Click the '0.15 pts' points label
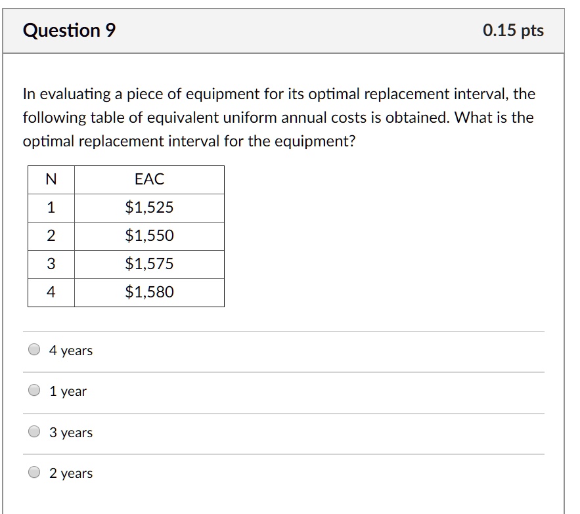 coord(513,29)
